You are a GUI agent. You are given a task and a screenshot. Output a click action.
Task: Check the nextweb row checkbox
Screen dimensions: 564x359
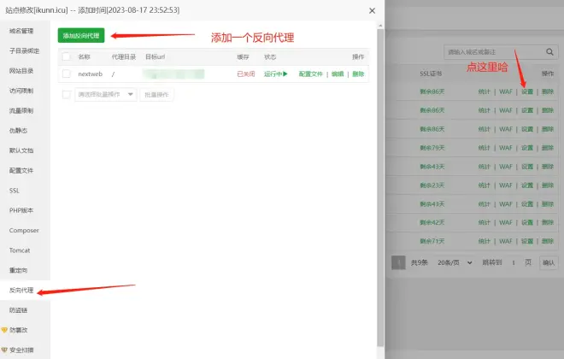(x=66, y=74)
